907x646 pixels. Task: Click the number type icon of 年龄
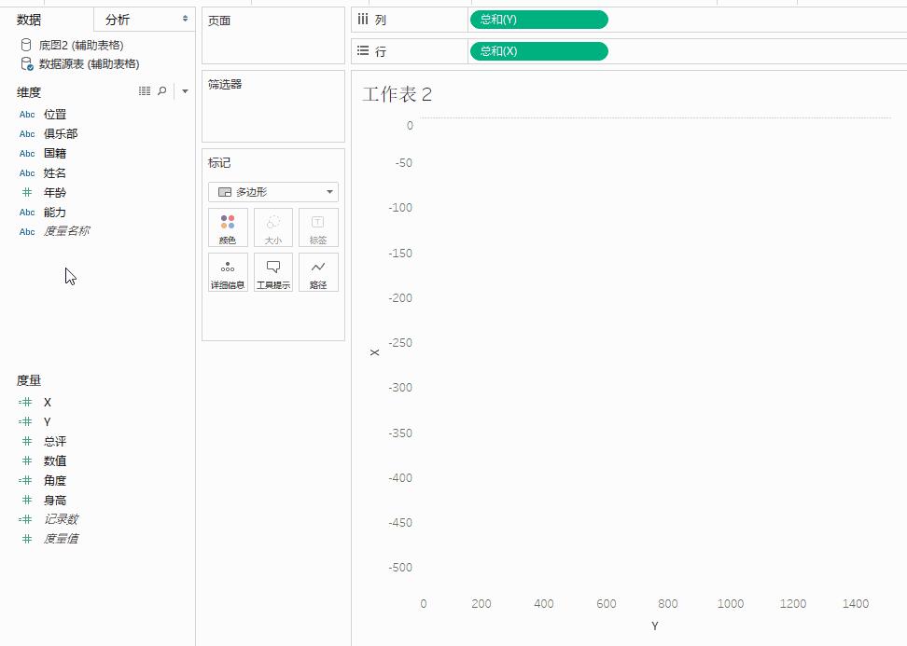(x=27, y=192)
